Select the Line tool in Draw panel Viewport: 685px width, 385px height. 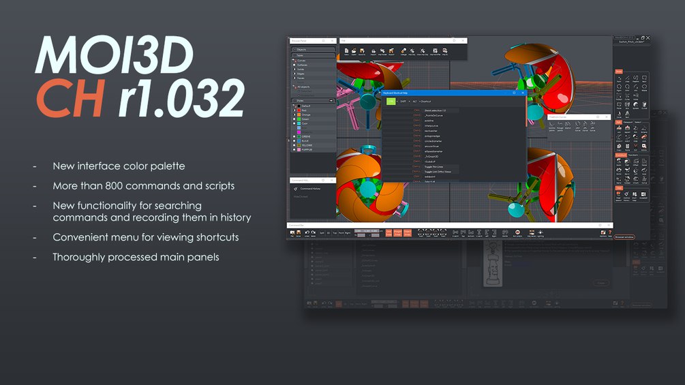coord(627,79)
